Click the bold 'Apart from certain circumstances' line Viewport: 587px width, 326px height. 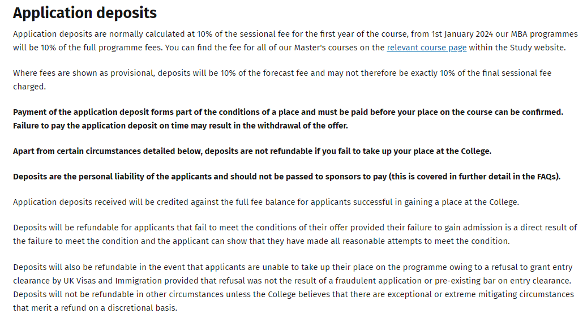pos(252,151)
